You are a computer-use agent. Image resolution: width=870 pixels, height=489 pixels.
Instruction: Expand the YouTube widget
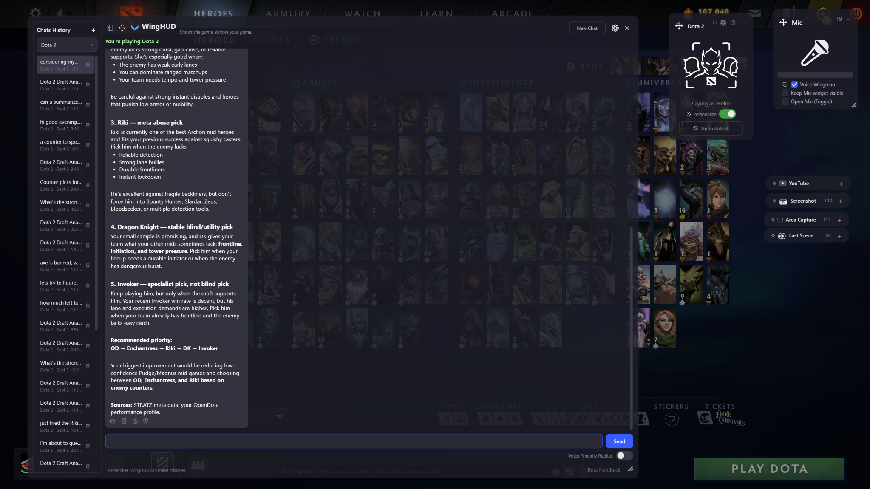coord(841,184)
